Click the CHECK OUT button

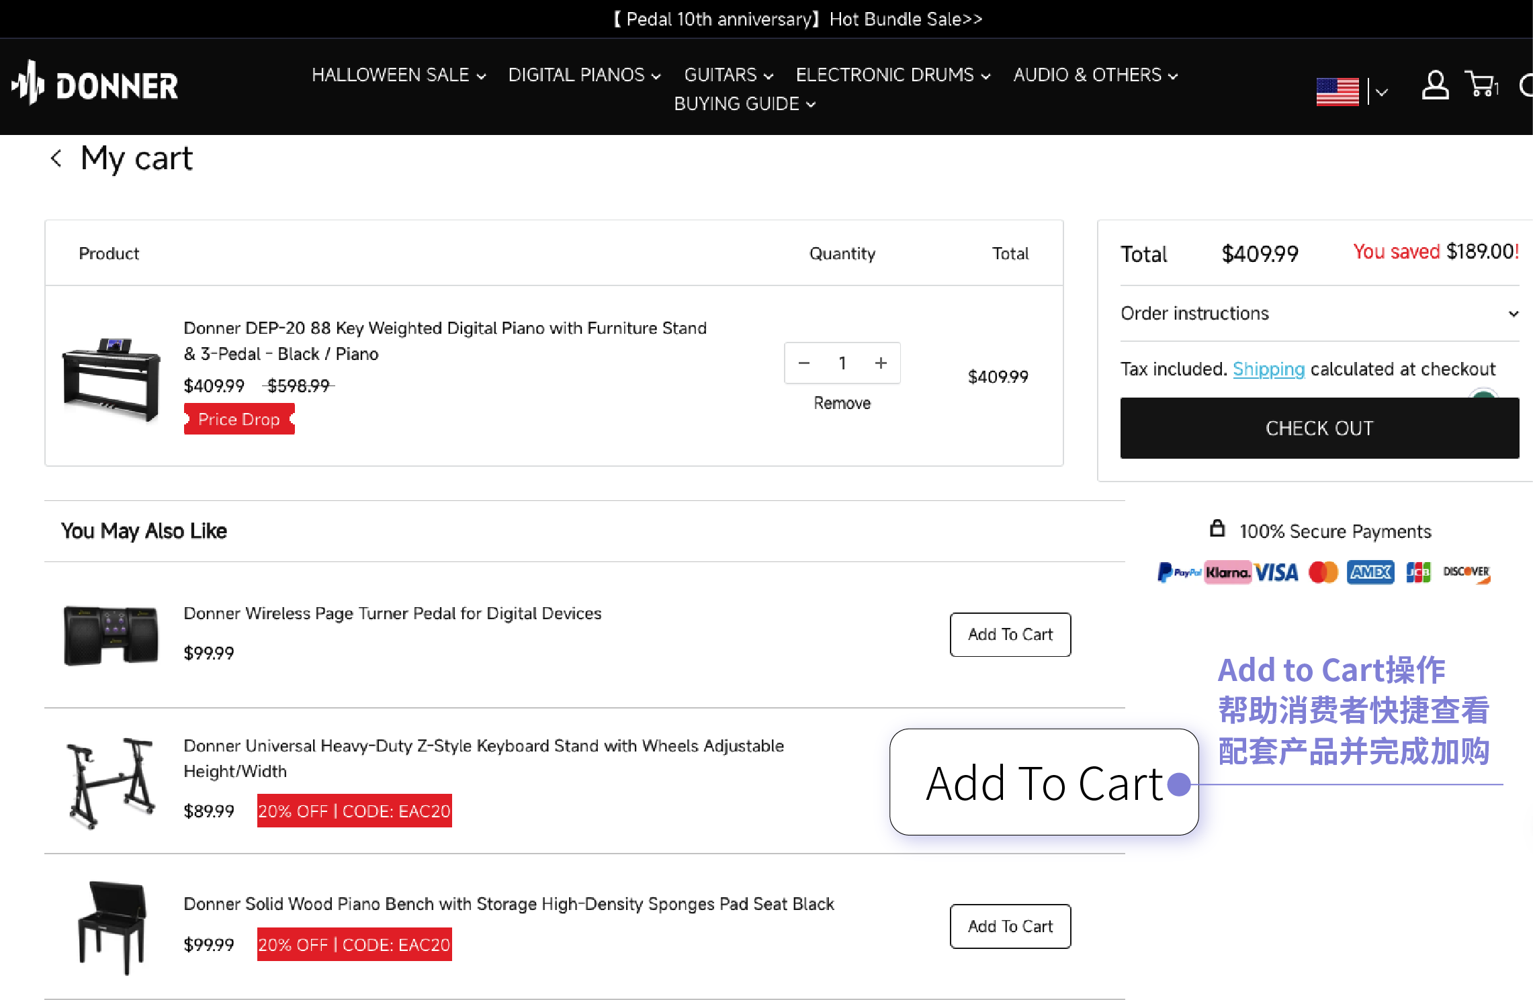pos(1319,428)
